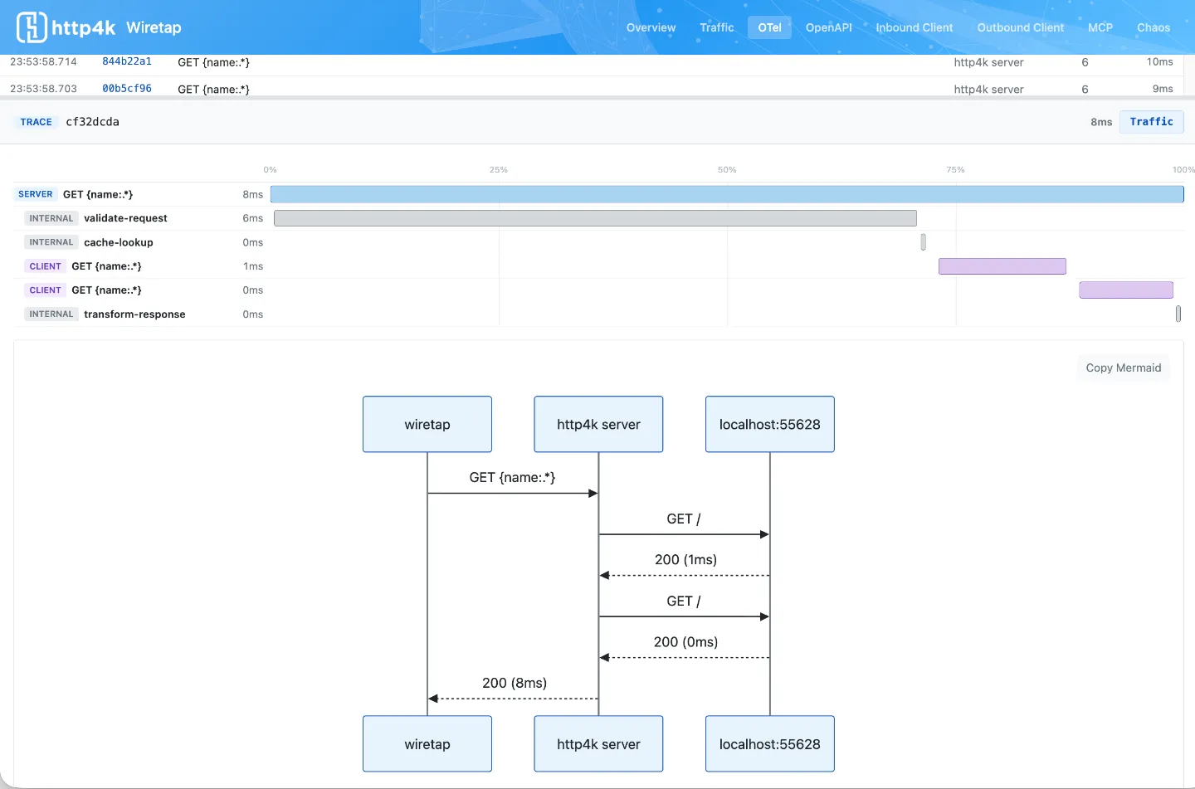Viewport: 1195px width, 789px height.
Task: Click the http4k logo icon
Action: [32, 27]
